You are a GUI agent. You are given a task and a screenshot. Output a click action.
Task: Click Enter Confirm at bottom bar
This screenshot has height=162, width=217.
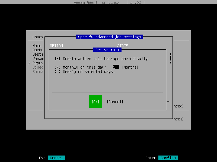pyautogui.click(x=168, y=158)
